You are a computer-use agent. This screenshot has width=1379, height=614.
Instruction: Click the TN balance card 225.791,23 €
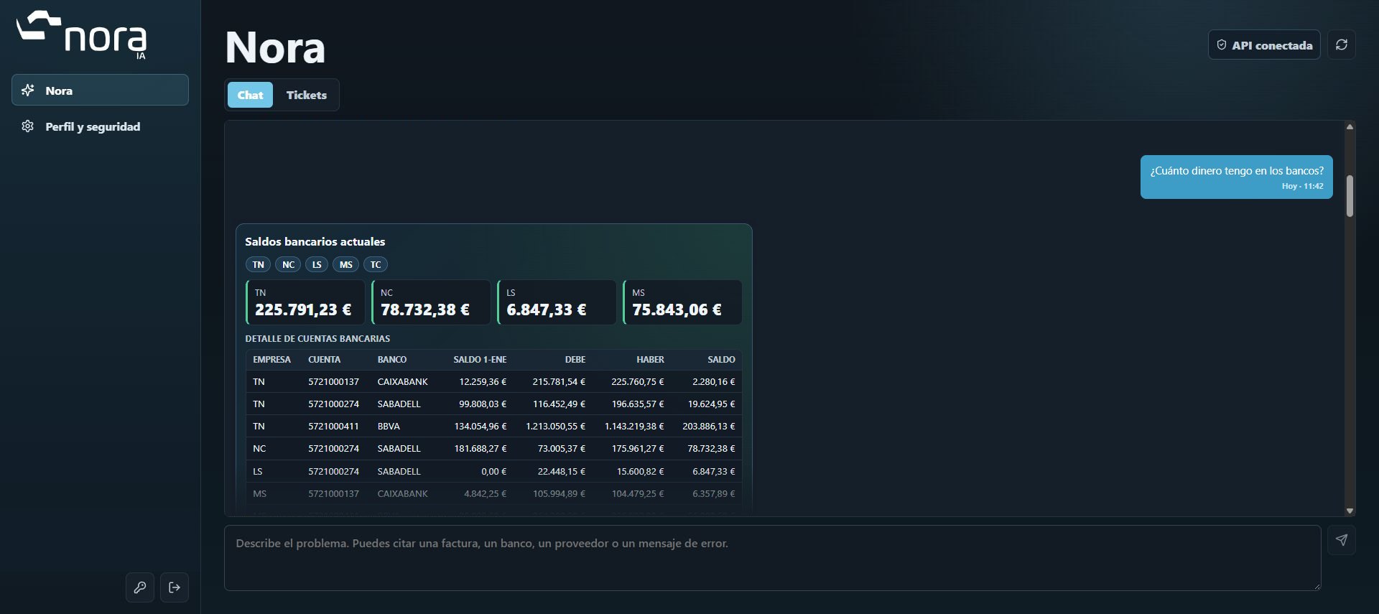[305, 302]
